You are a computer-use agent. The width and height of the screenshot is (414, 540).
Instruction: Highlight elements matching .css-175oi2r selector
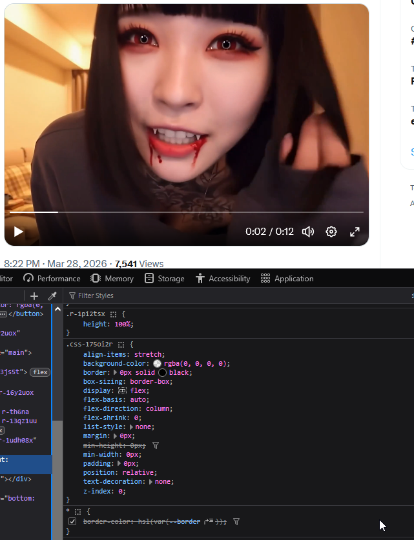(x=121, y=345)
